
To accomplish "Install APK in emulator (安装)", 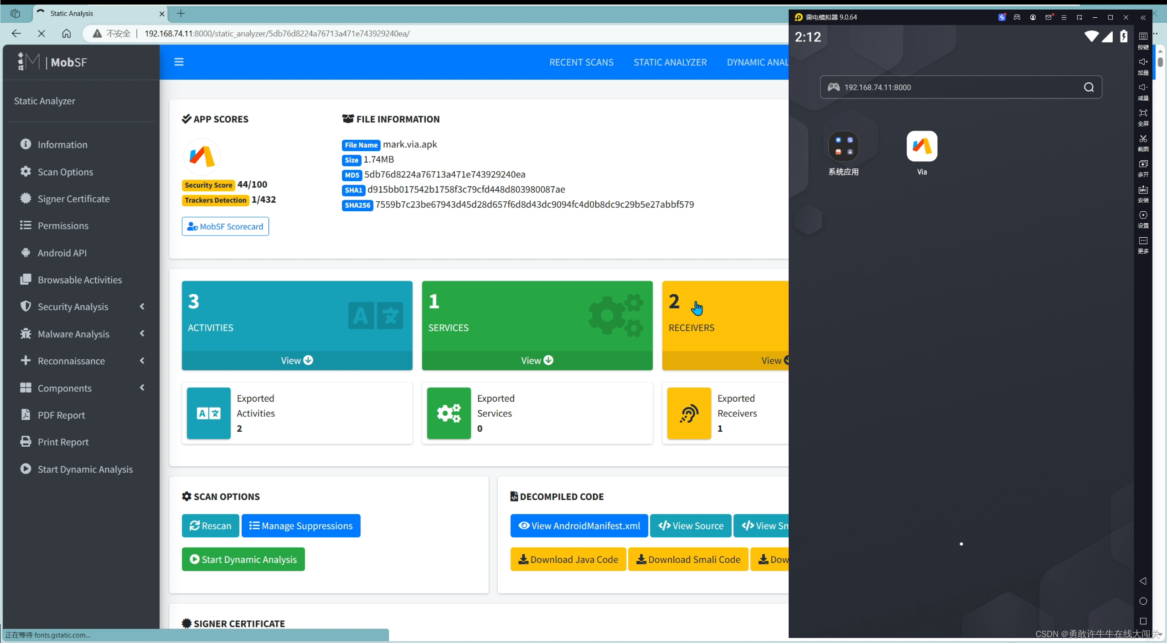I will tap(1143, 193).
